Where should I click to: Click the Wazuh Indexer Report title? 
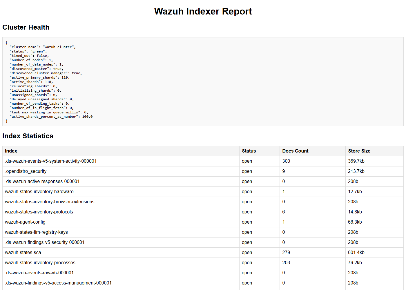[x=203, y=11]
